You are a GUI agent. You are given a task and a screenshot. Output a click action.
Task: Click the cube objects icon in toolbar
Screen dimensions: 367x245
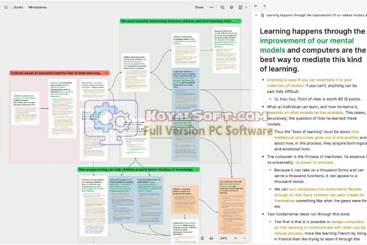click(231, 7)
